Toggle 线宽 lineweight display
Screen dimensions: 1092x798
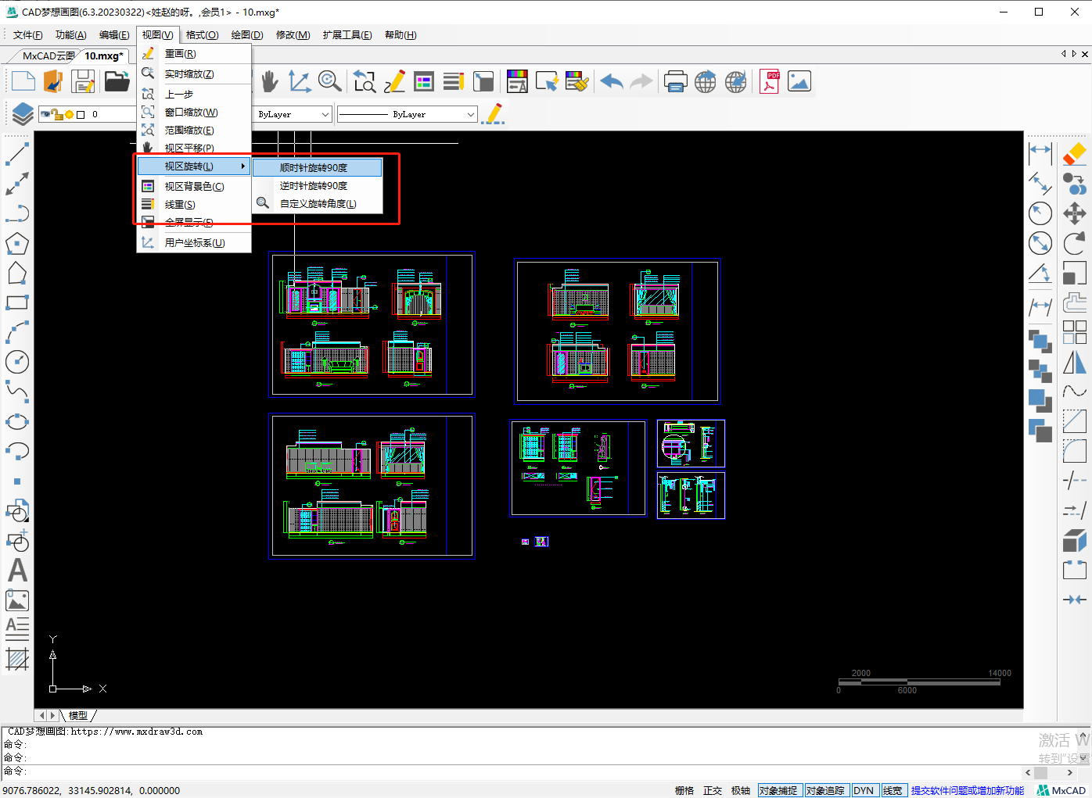(893, 790)
